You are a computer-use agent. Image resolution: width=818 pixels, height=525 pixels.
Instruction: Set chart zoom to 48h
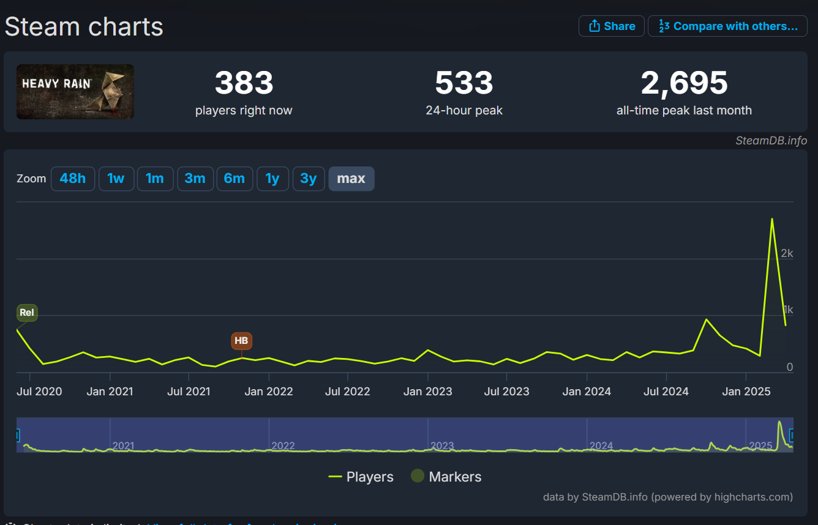click(73, 179)
